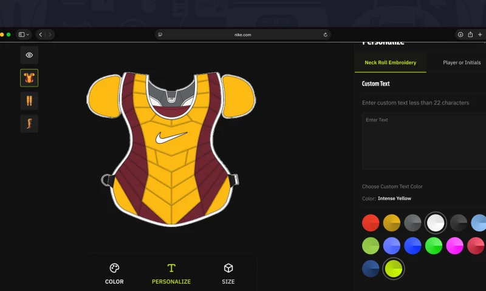This screenshot has width=486, height=291.
Task: Choose the medium gray text color swatch
Action: click(412, 222)
